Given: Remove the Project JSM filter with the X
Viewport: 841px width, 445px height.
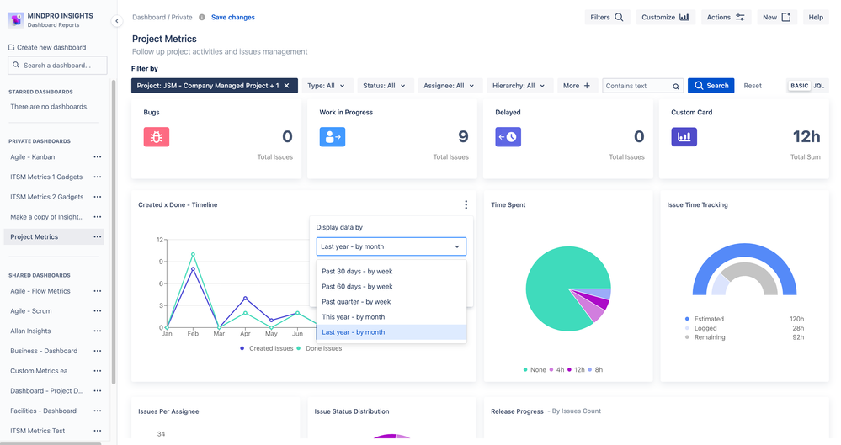Looking at the screenshot, I should [287, 86].
